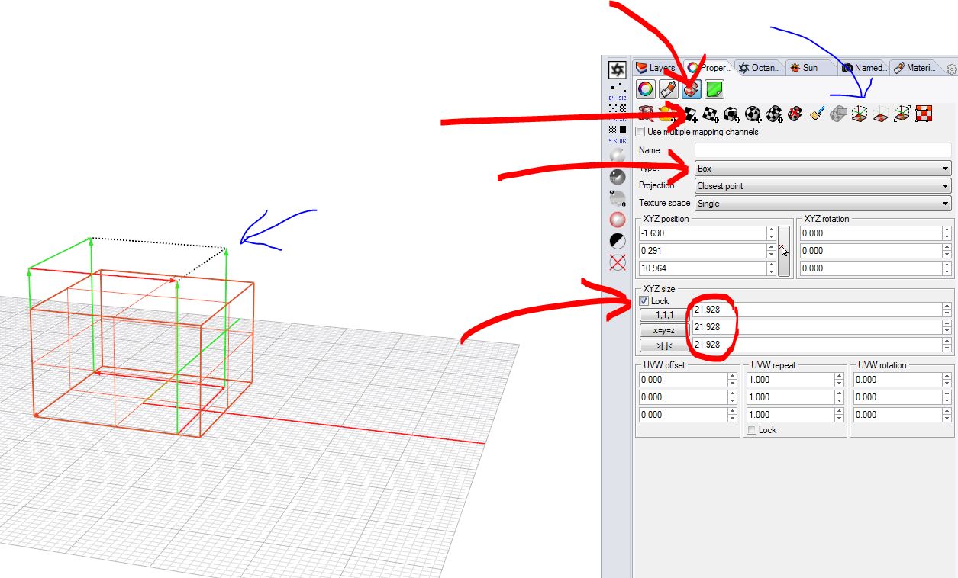958x578 pixels.
Task: Click the 4K/8K resolution icon in sidebar
Action: tap(618, 135)
